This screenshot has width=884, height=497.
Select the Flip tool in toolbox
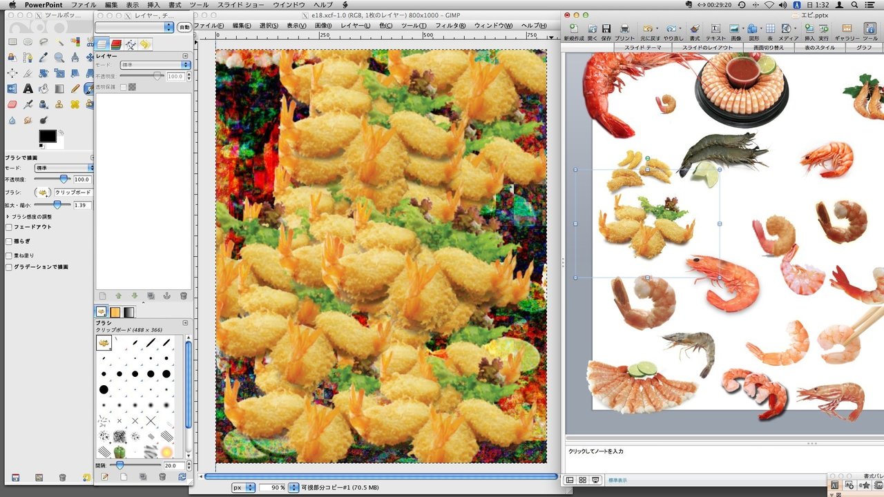[12, 88]
